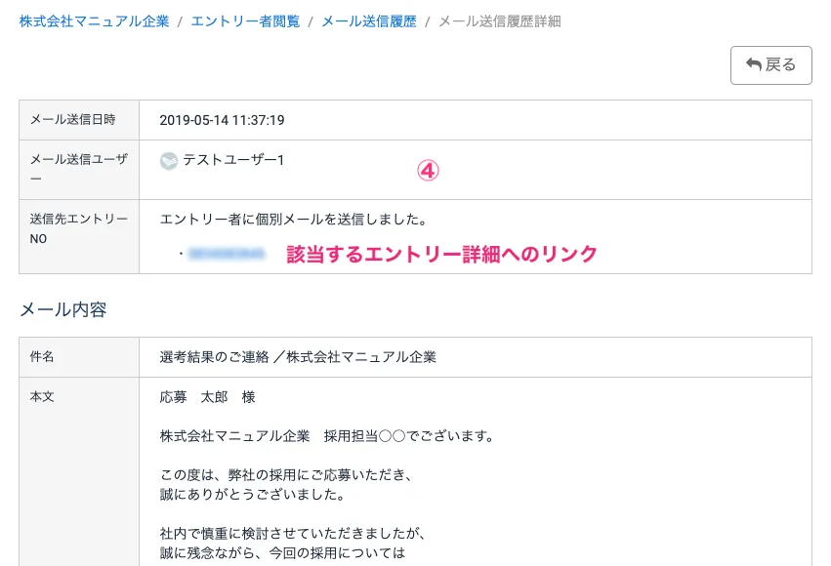Screen dimensions: 831x566
Task: Click the 本文 row label
Action: pos(42,397)
